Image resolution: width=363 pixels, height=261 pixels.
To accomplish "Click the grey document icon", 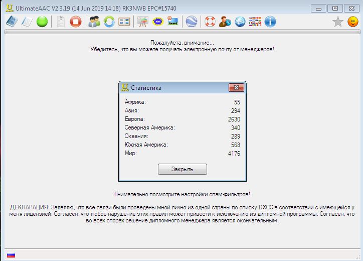I will (x=61, y=22).
